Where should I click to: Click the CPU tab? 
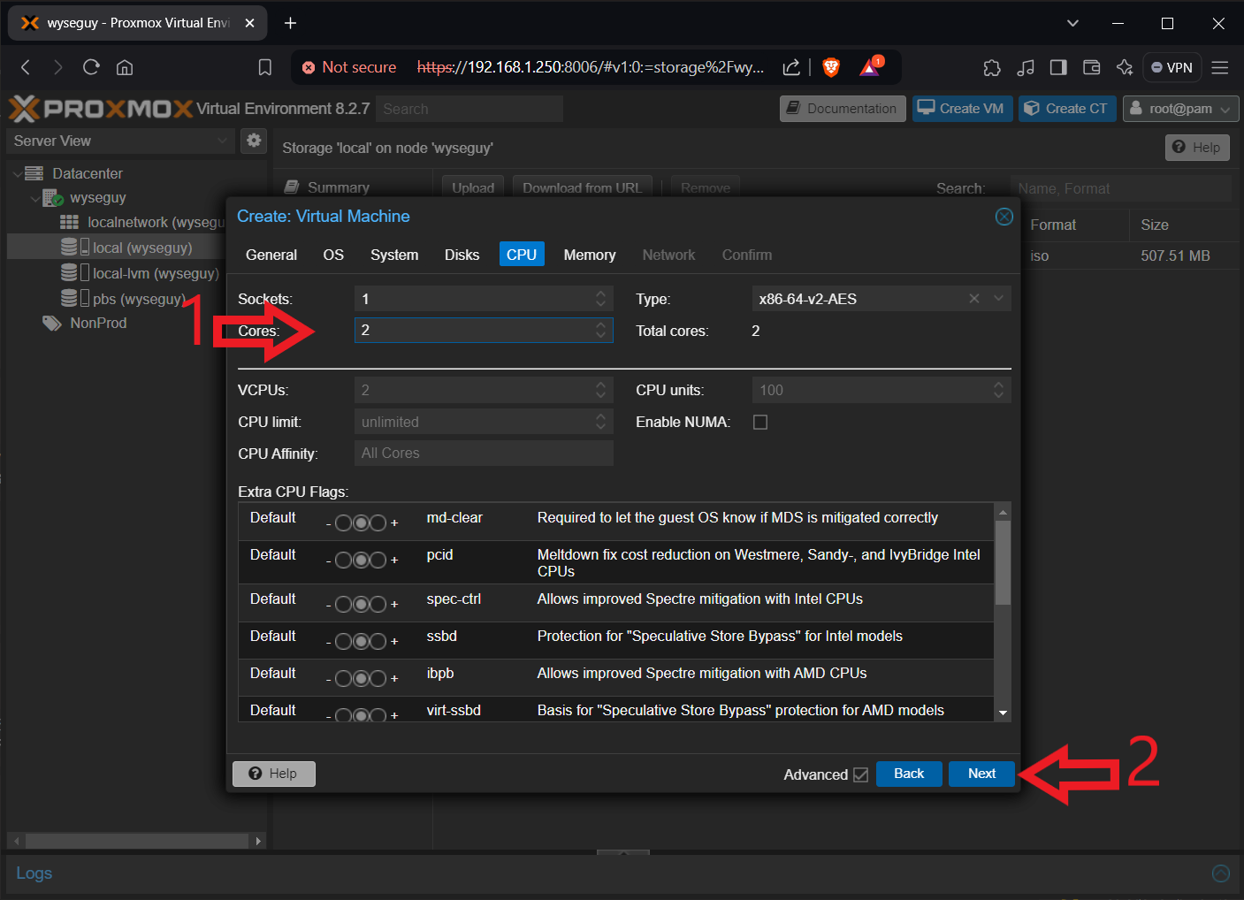click(522, 255)
